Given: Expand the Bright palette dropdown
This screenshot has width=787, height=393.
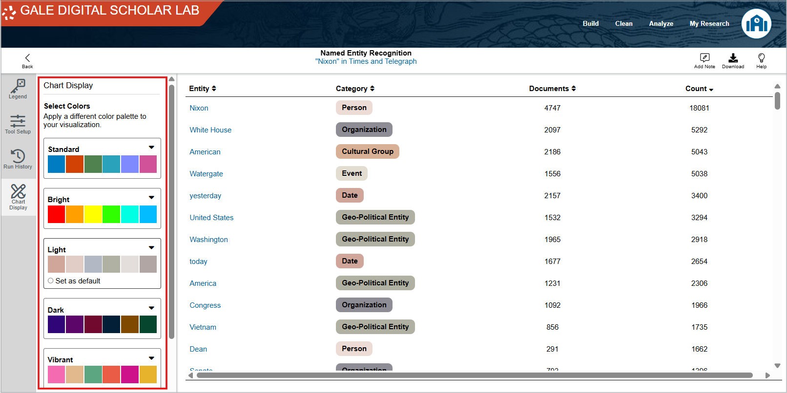Looking at the screenshot, I should point(151,197).
